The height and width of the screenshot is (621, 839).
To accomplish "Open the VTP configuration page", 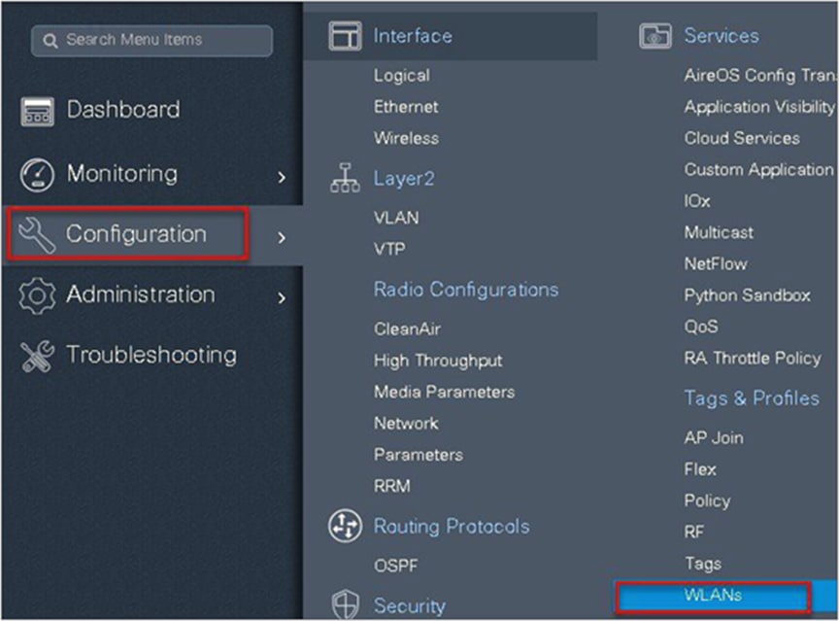I will 389,249.
